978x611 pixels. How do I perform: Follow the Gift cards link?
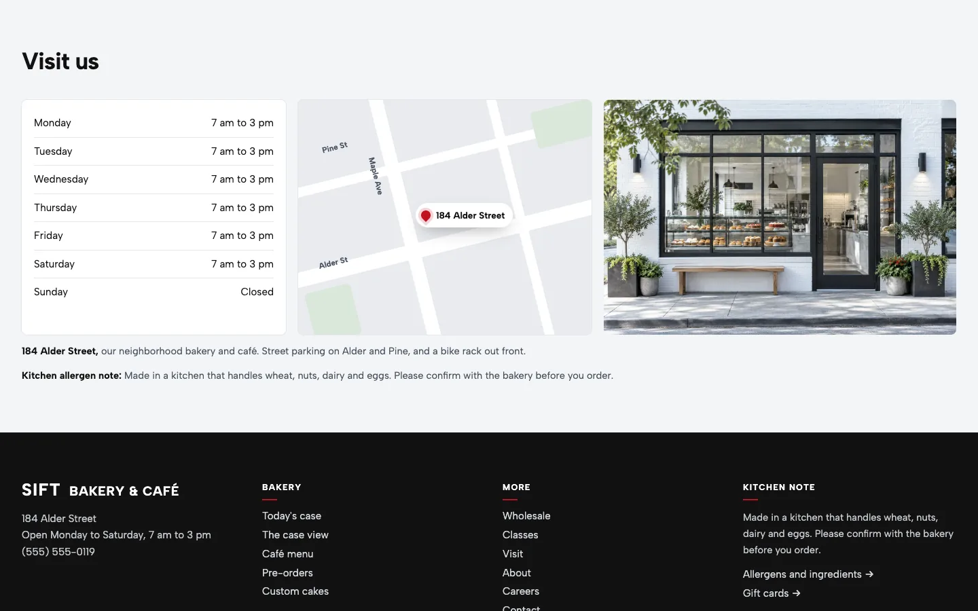[x=772, y=593]
